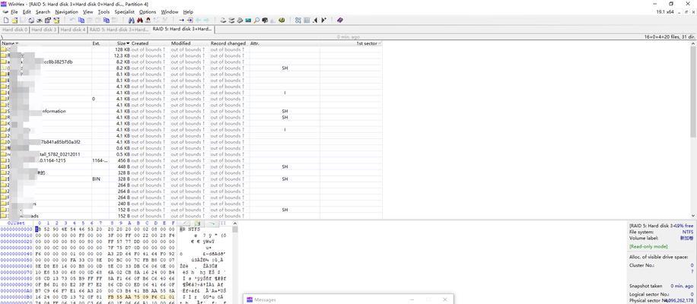The width and height of the screenshot is (697, 304).
Task: Click the Open file folder icon
Action: (x=14, y=20)
